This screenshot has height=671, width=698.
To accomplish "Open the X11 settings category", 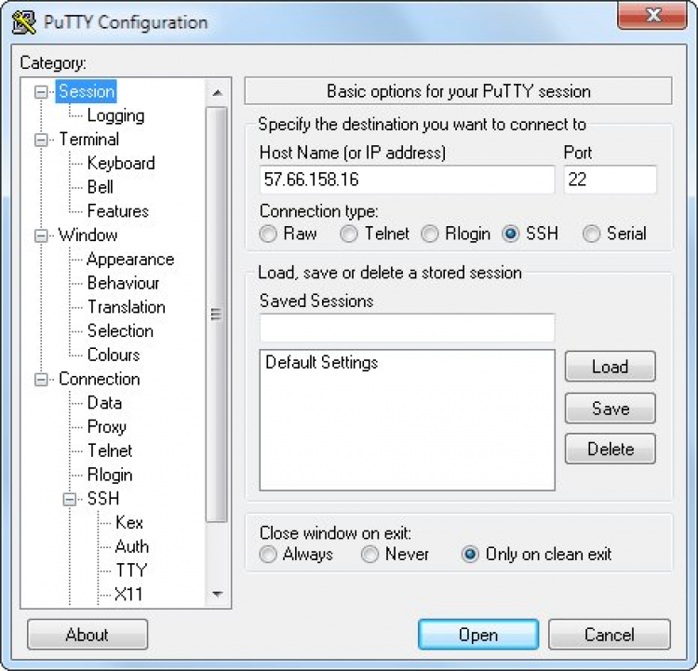I will pos(128,595).
